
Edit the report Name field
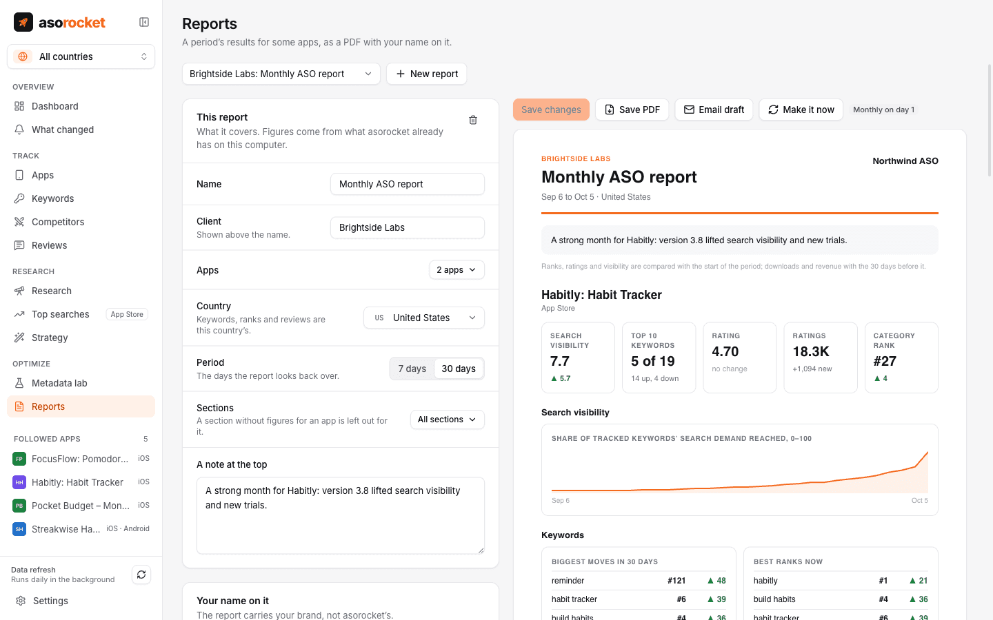408,184
